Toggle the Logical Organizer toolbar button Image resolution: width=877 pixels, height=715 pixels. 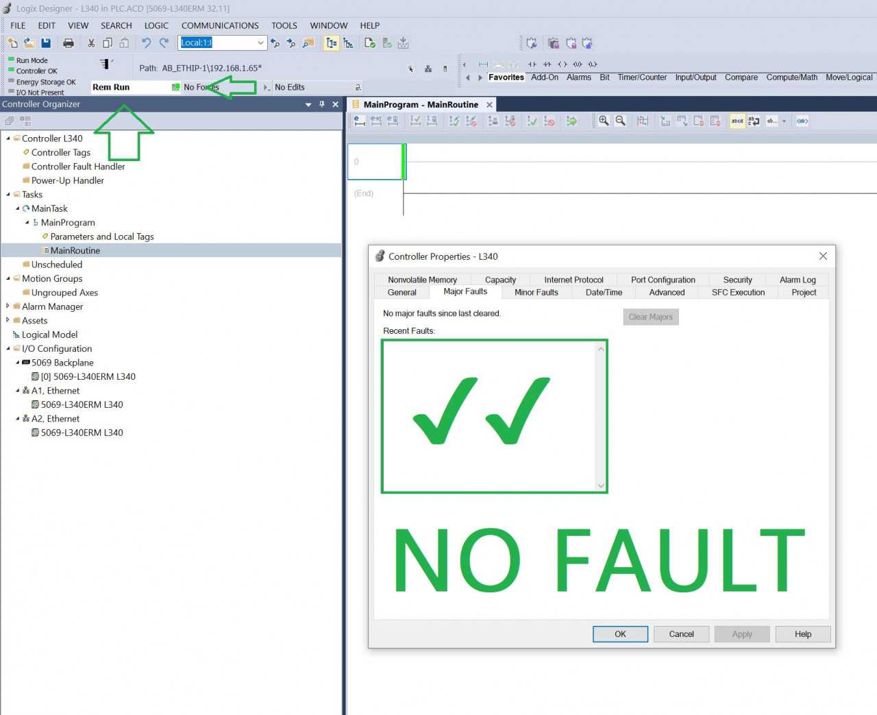click(348, 43)
